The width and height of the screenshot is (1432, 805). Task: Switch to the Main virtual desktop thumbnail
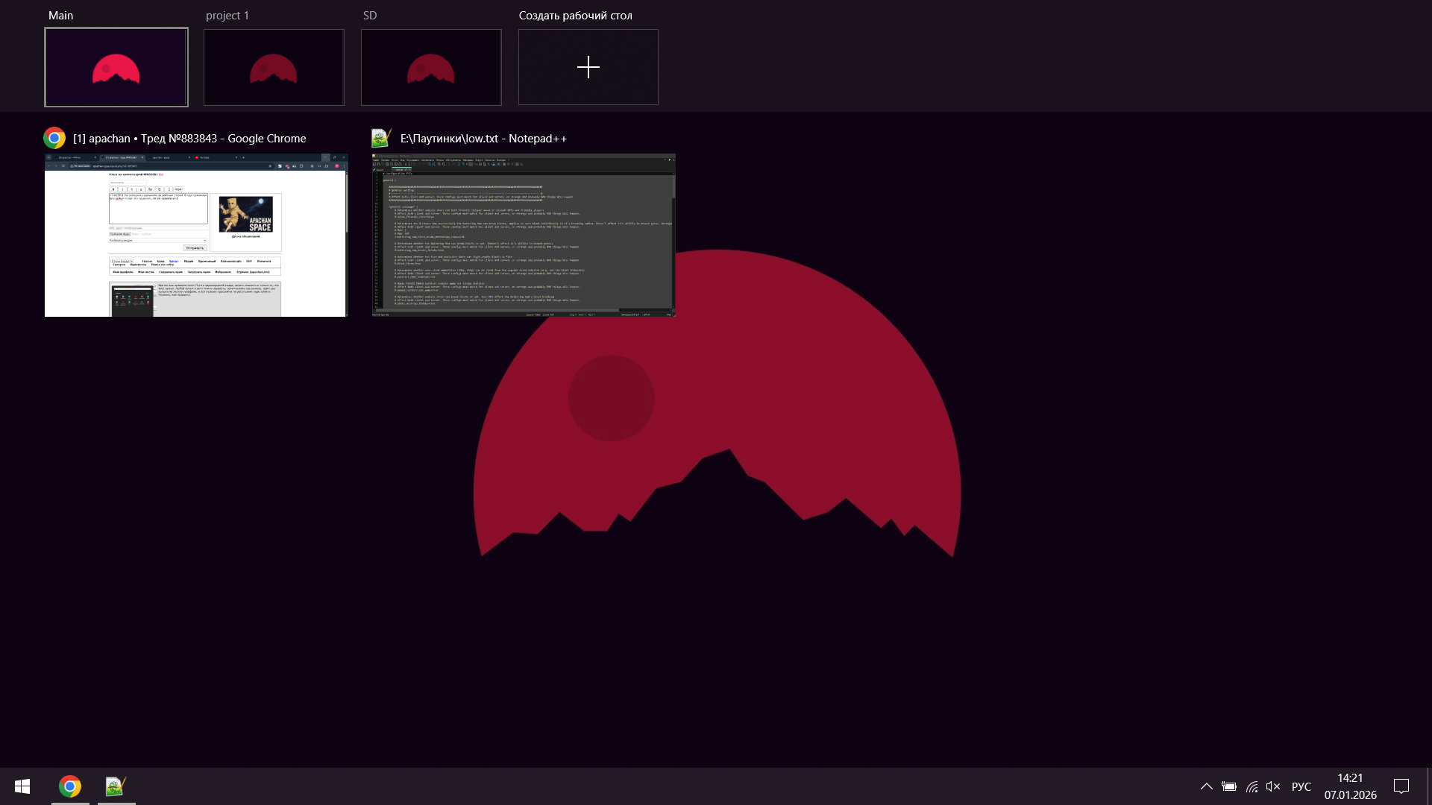coord(116,67)
